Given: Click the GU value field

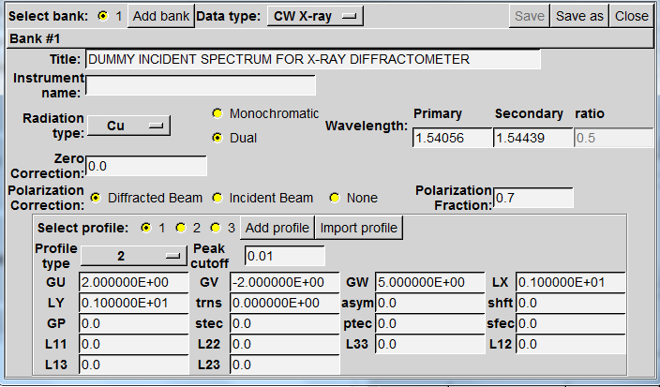Looking at the screenshot, I should tap(134, 282).
